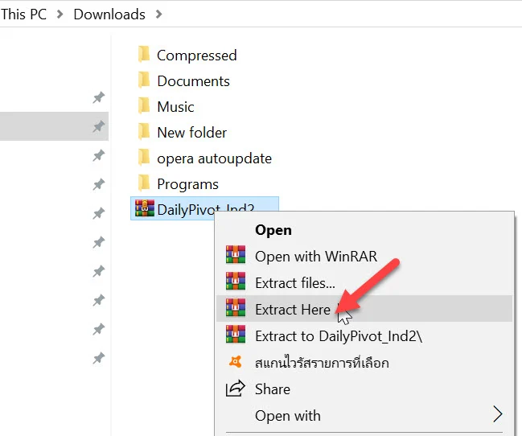Viewport: 522px width, 436px height.
Task: Click the Compressed folder icon
Action: click(x=144, y=54)
